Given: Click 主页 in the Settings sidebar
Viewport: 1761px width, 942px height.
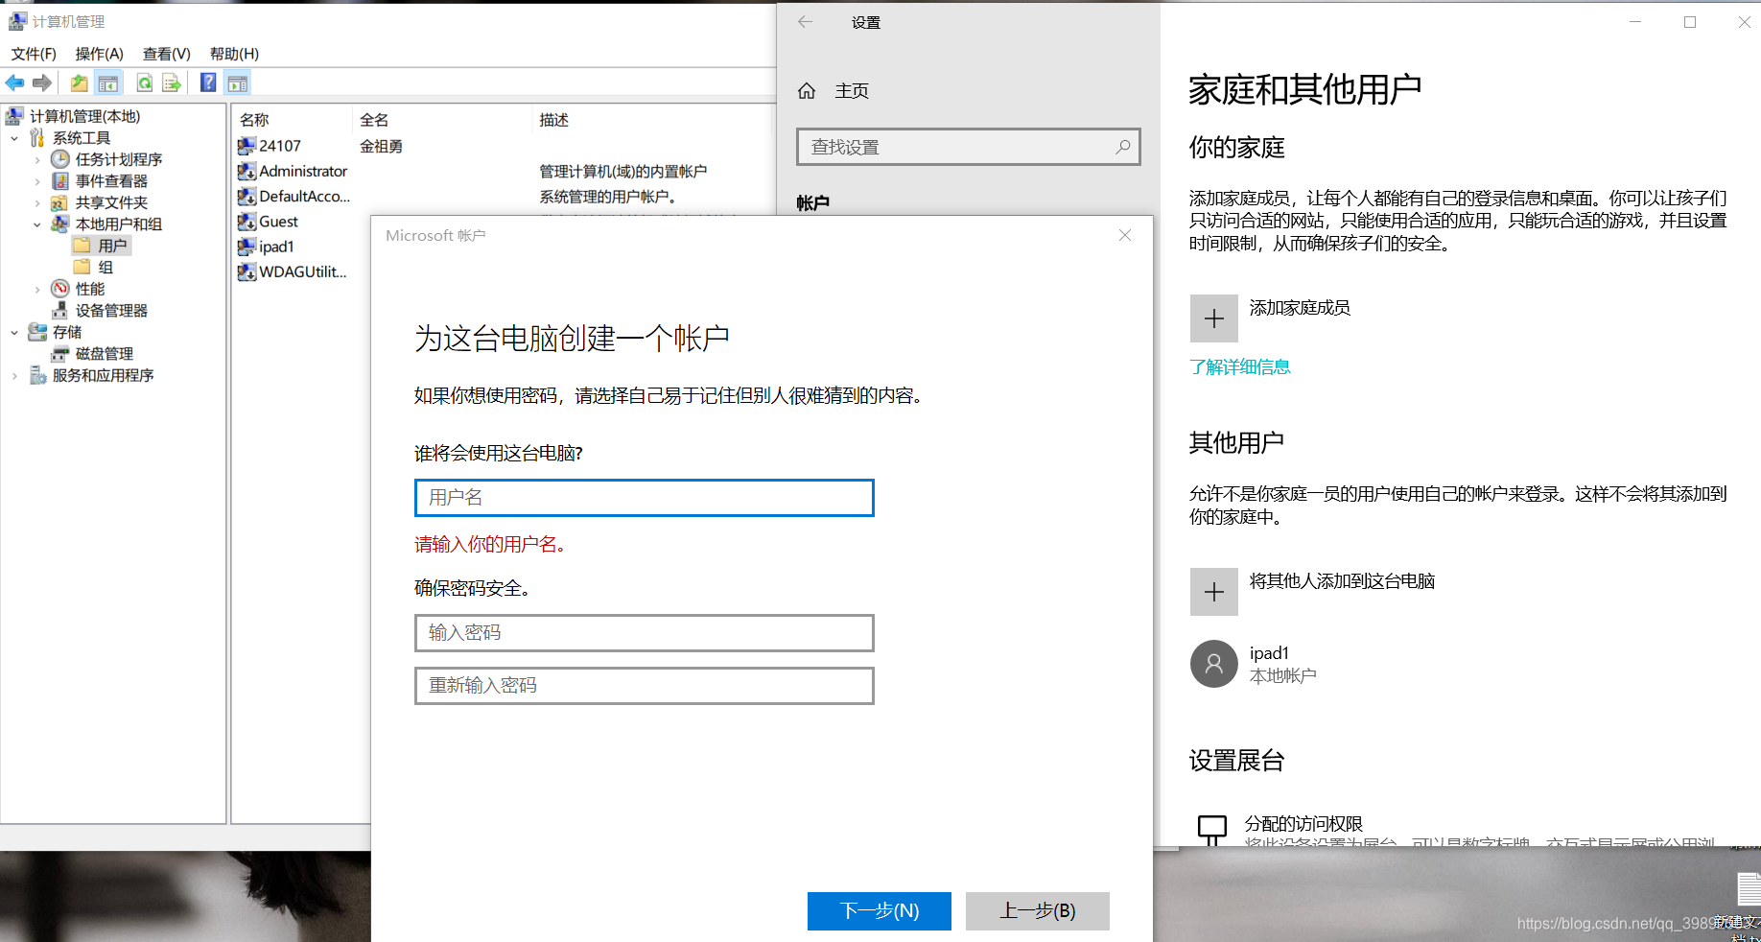Looking at the screenshot, I should pyautogui.click(x=852, y=91).
